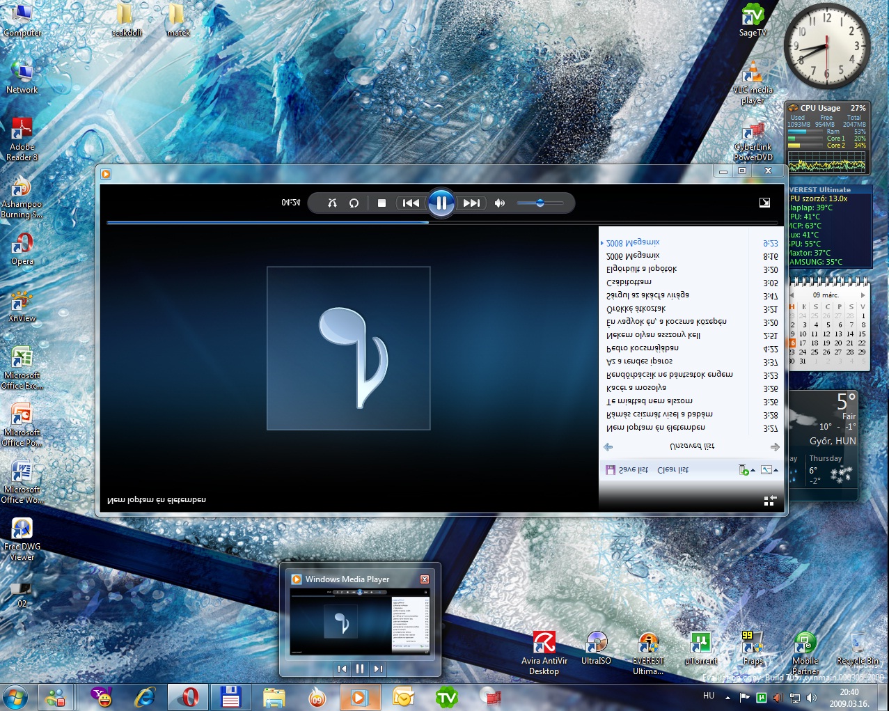Click Save list
This screenshot has width=889, height=711.
[627, 470]
